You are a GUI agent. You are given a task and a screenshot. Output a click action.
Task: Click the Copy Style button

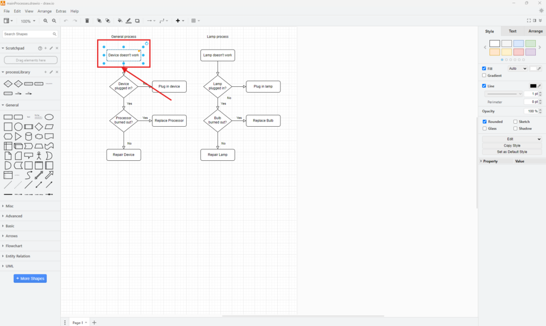click(x=512, y=145)
